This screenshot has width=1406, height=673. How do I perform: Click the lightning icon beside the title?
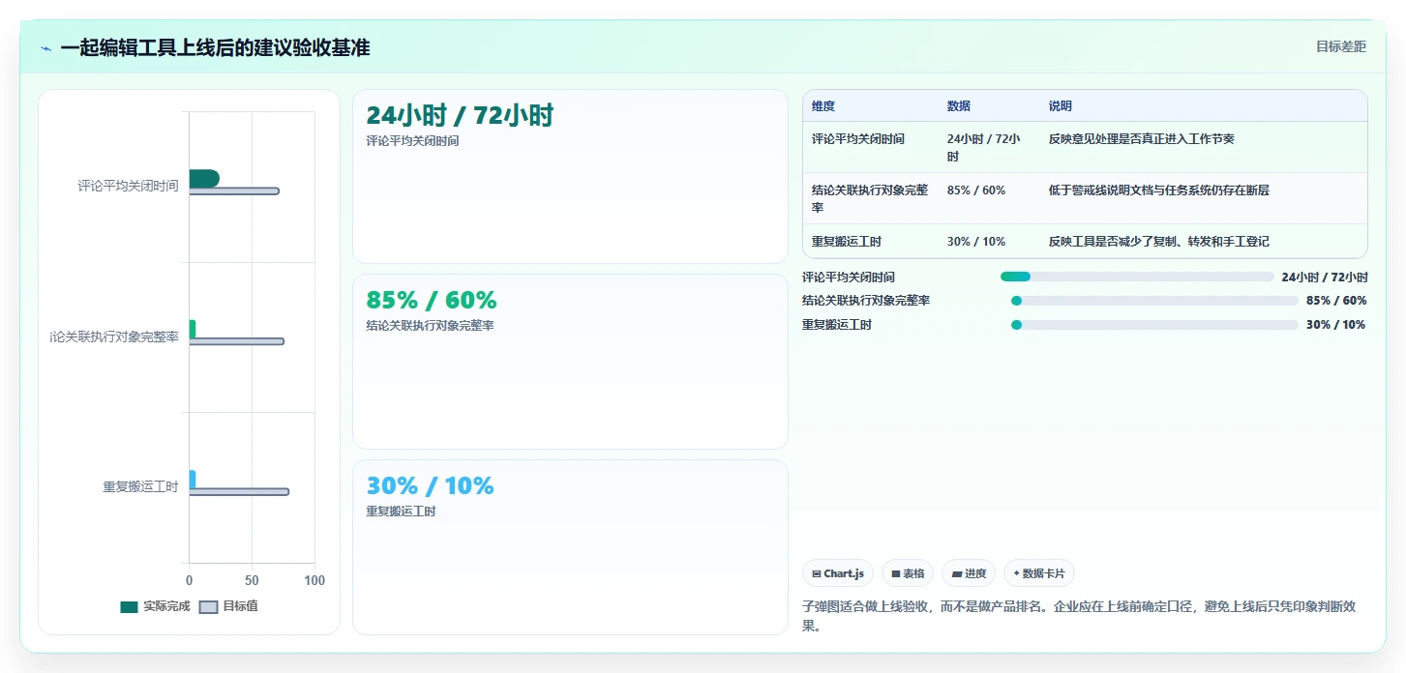[x=45, y=48]
